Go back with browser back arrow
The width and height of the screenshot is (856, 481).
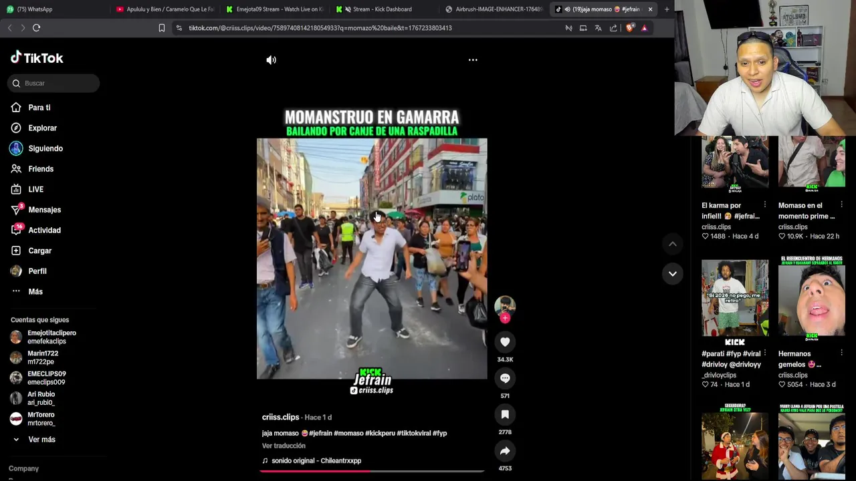point(9,28)
